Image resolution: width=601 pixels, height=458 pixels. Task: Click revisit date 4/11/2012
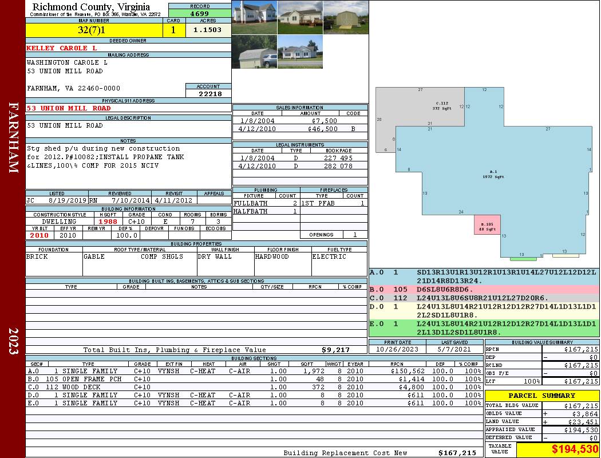[x=174, y=200]
